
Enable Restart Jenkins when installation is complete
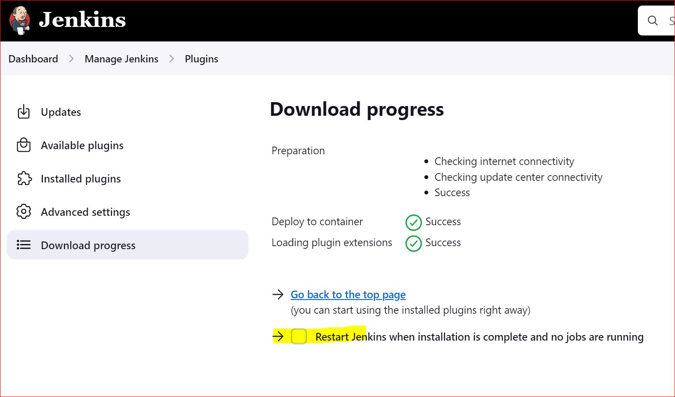click(x=299, y=337)
